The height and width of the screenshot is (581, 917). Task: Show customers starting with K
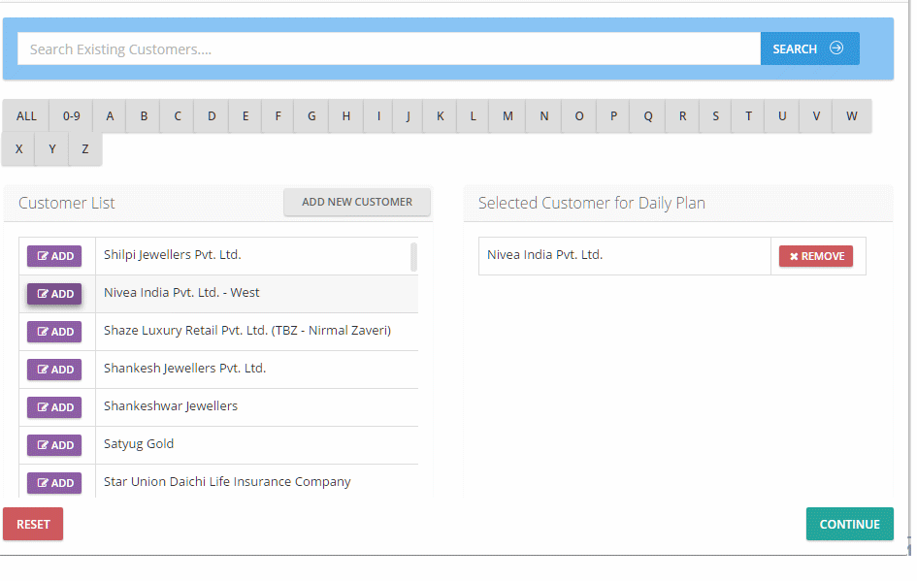[440, 115]
